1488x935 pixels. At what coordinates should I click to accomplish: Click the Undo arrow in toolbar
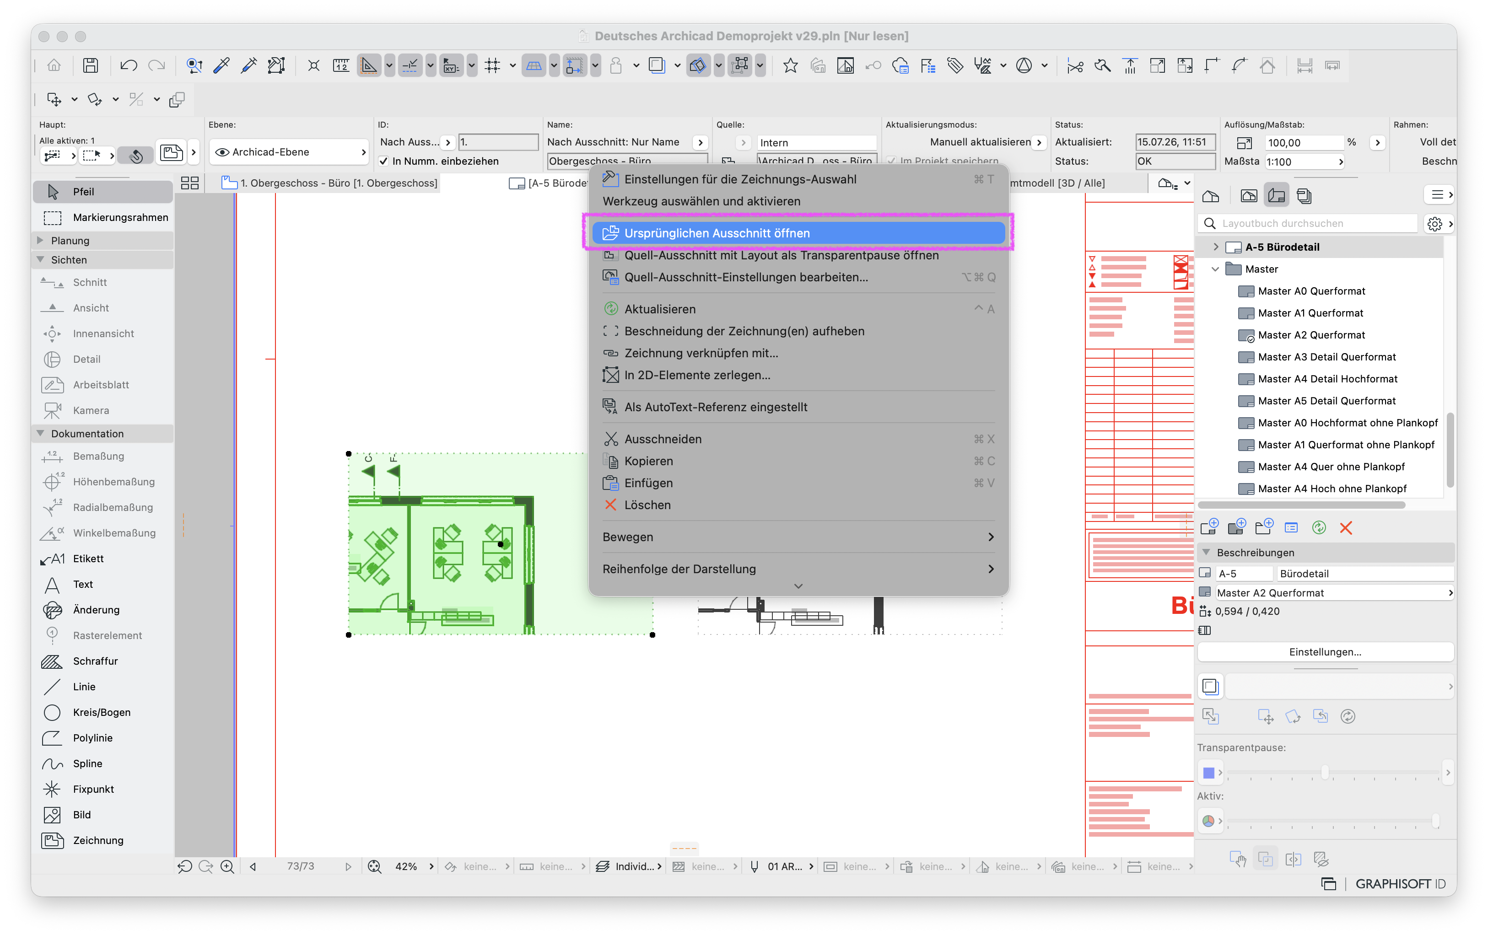tap(129, 65)
